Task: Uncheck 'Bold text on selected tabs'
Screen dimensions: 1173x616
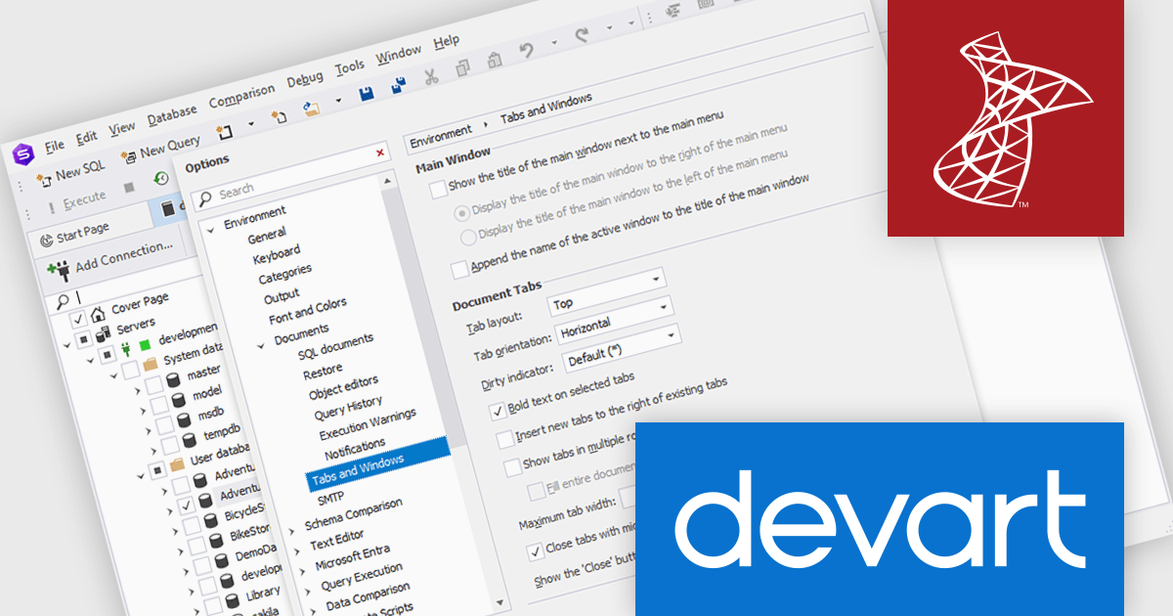Action: pyautogui.click(x=499, y=412)
